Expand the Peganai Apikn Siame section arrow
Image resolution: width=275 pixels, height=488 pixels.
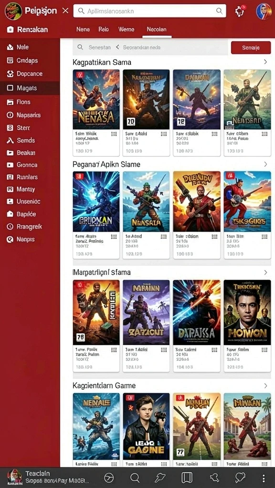click(265, 164)
